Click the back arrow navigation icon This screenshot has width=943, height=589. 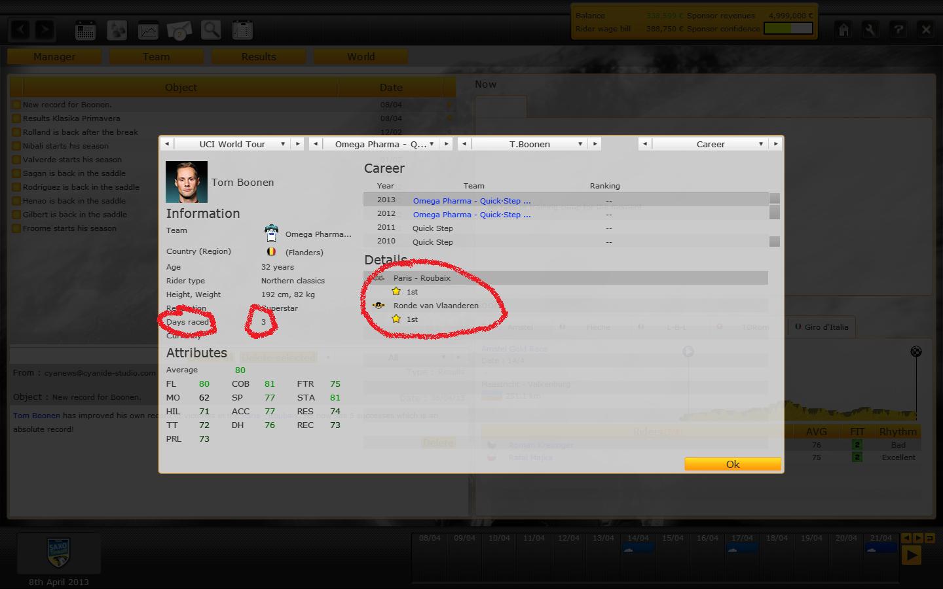coord(20,29)
